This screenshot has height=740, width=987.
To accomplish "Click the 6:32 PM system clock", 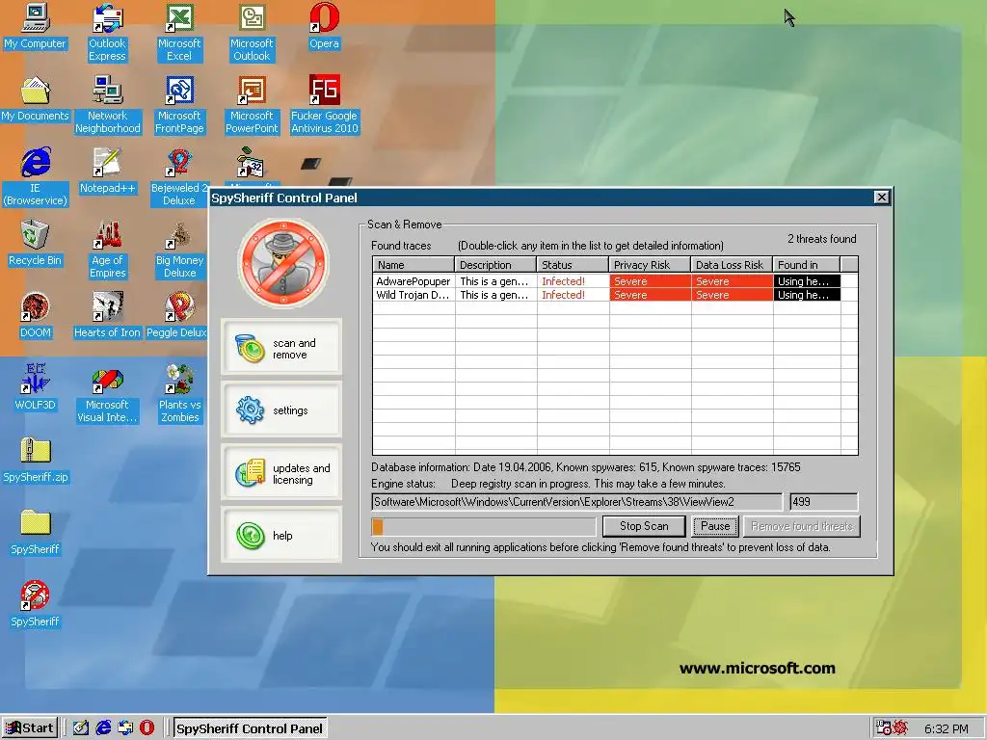I will pos(946,728).
